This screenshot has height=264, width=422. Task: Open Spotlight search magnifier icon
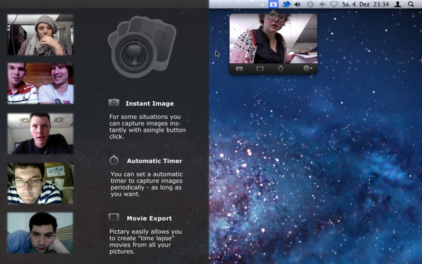pyautogui.click(x=411, y=4)
